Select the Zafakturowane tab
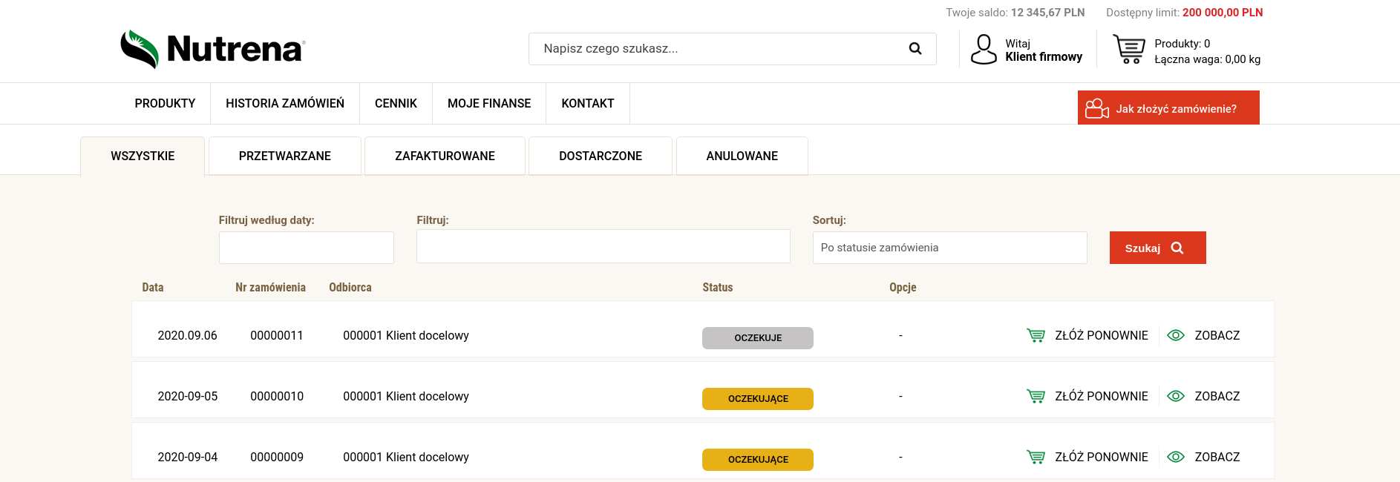This screenshot has height=482, width=1400. pos(445,156)
